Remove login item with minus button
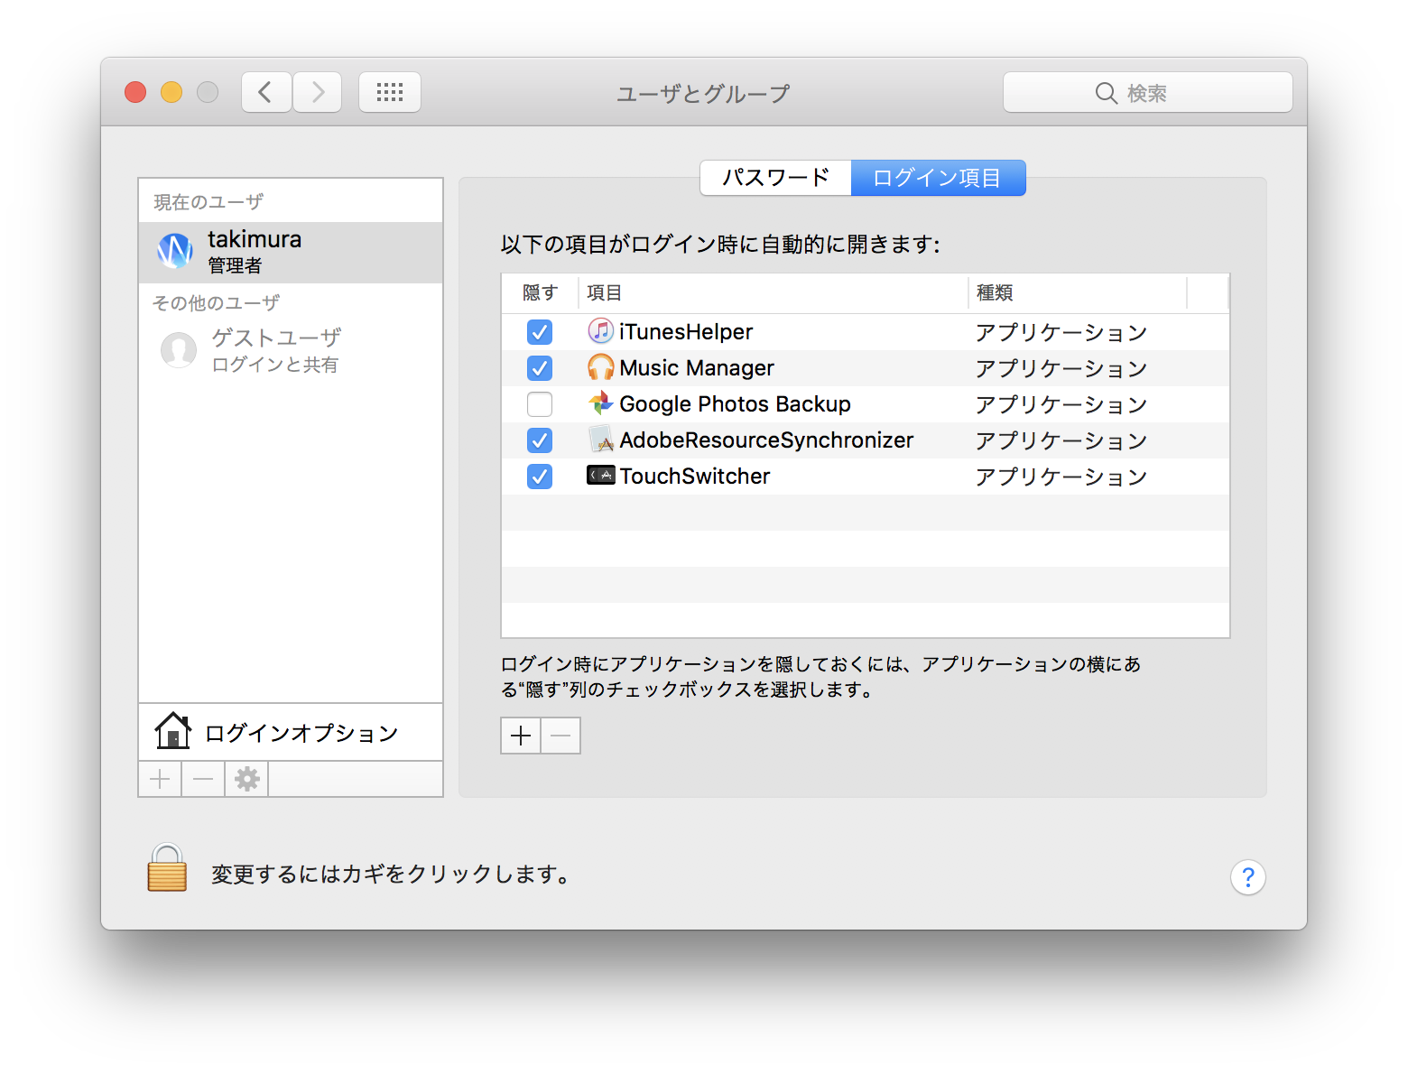The width and height of the screenshot is (1408, 1074). click(x=561, y=736)
